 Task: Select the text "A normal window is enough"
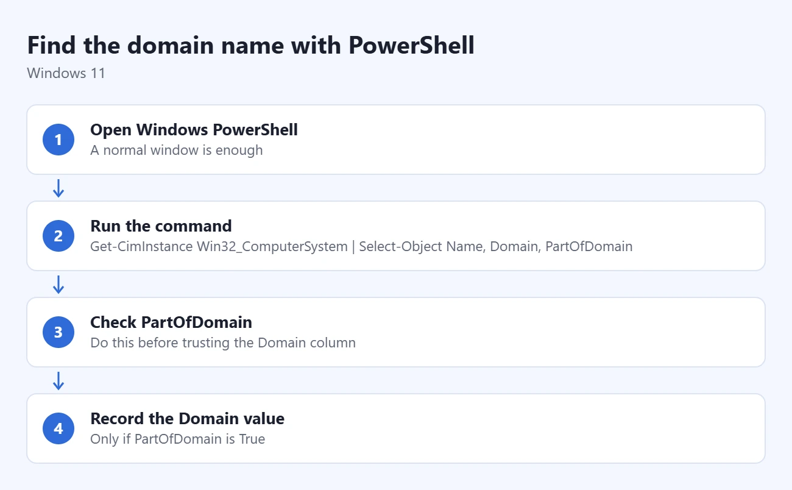pyautogui.click(x=177, y=150)
